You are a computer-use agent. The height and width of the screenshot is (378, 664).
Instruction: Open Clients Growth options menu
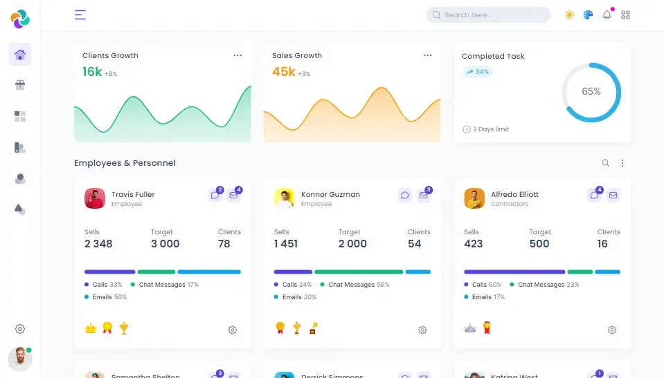click(237, 55)
